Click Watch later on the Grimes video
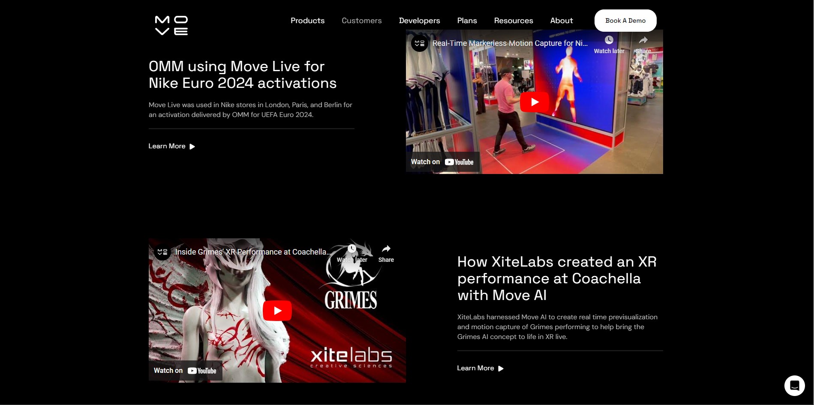 pos(352,254)
